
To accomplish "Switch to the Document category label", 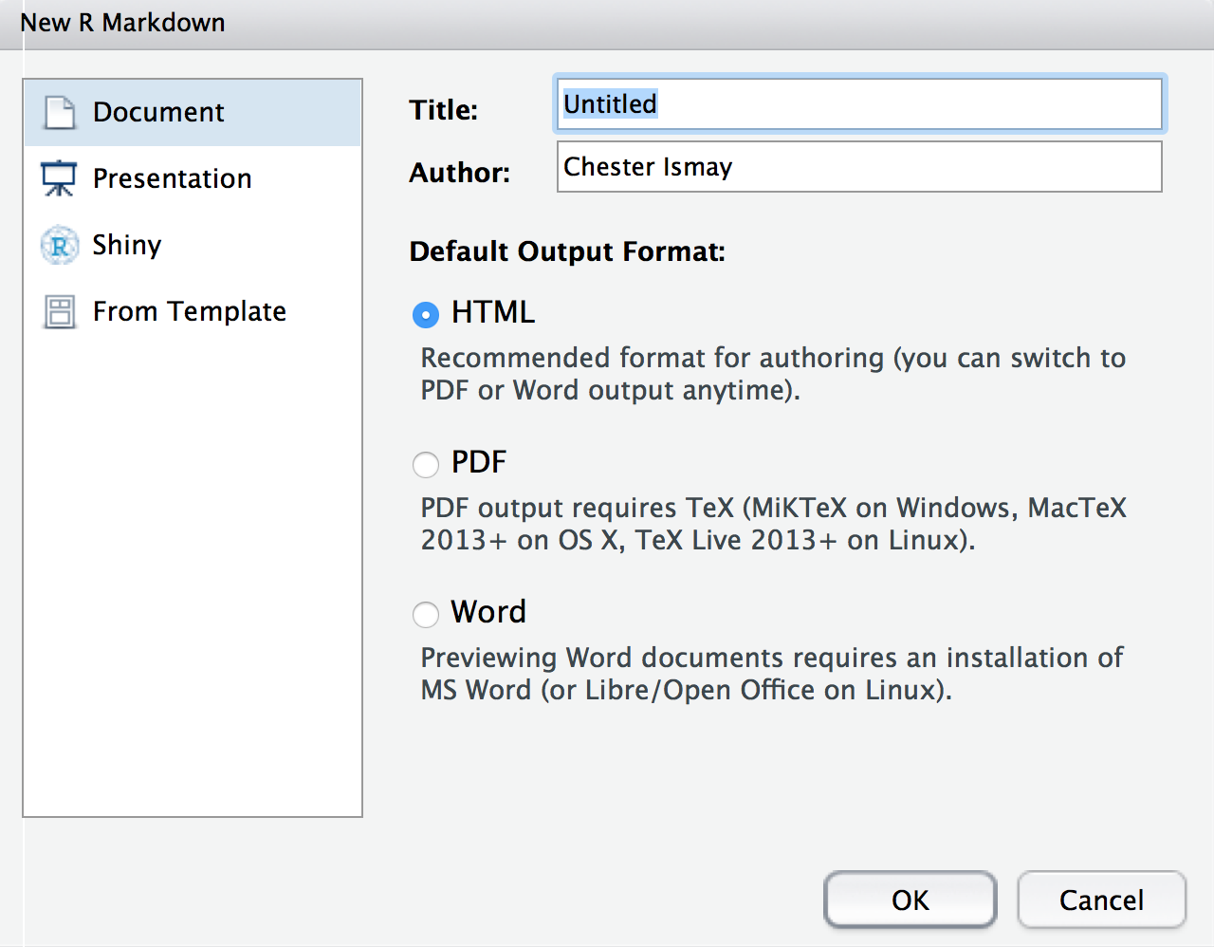I will coord(158,112).
